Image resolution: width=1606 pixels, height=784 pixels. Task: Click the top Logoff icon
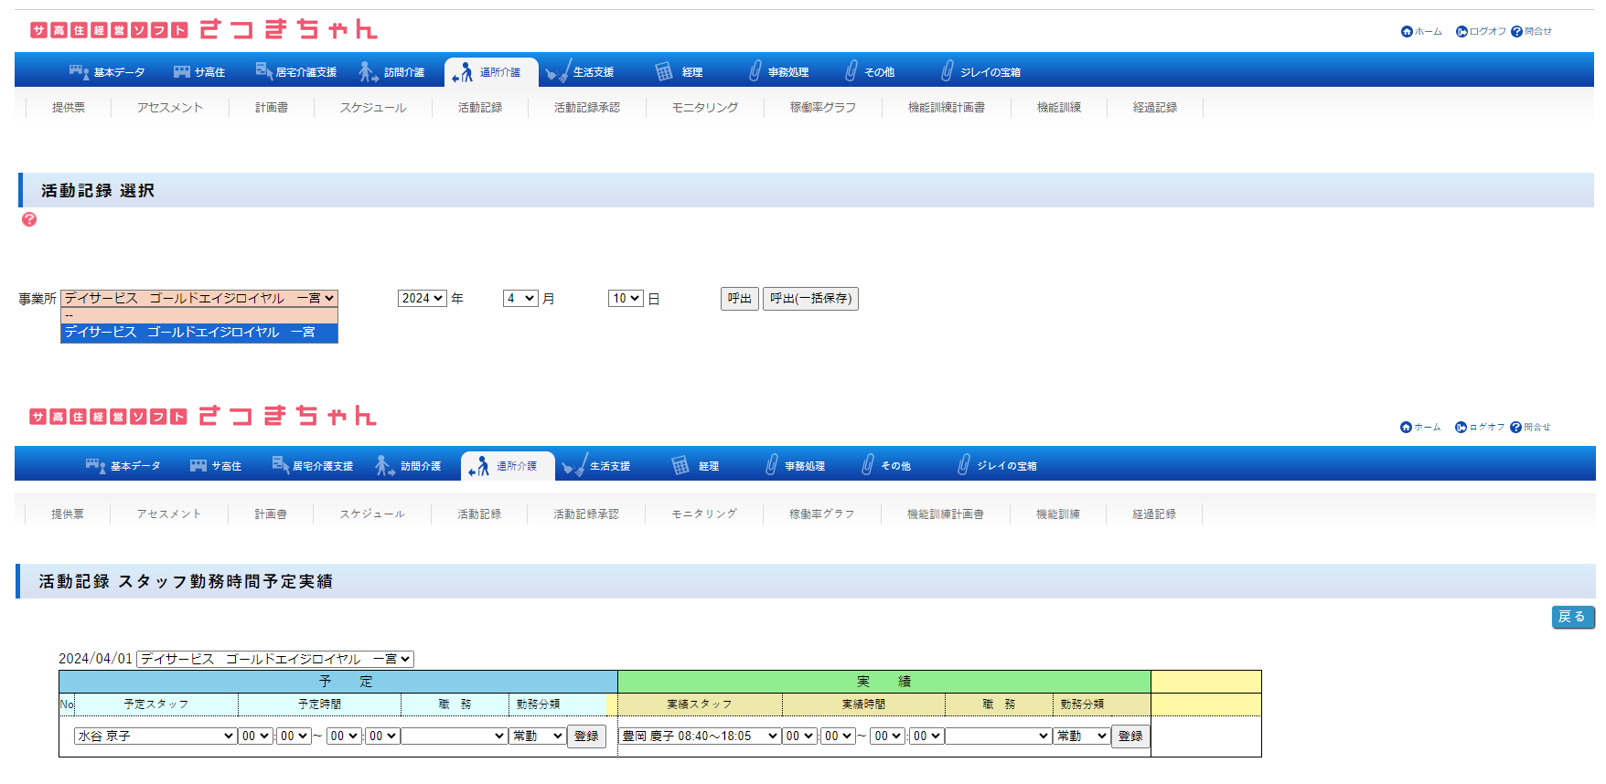point(1461,32)
